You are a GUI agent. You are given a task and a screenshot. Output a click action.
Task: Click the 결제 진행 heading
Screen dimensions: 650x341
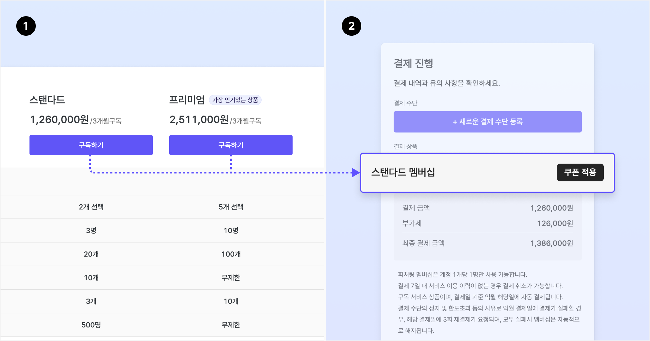(x=413, y=64)
